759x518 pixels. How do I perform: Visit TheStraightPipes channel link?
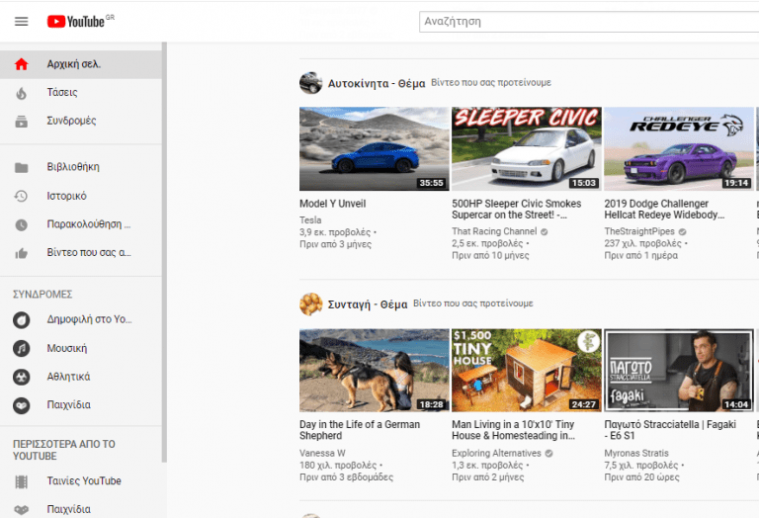point(639,231)
